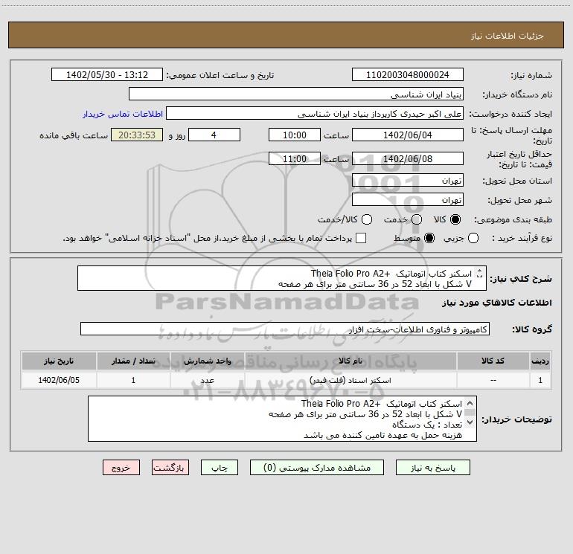Click the تاریخ نیاز column header
The image size is (573, 554).
click(59, 361)
